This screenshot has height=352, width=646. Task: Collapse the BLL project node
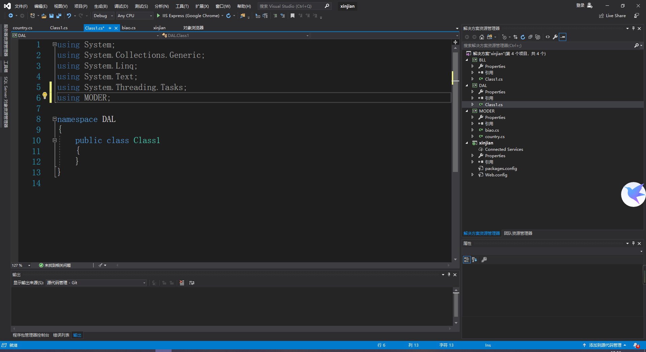pyautogui.click(x=467, y=60)
